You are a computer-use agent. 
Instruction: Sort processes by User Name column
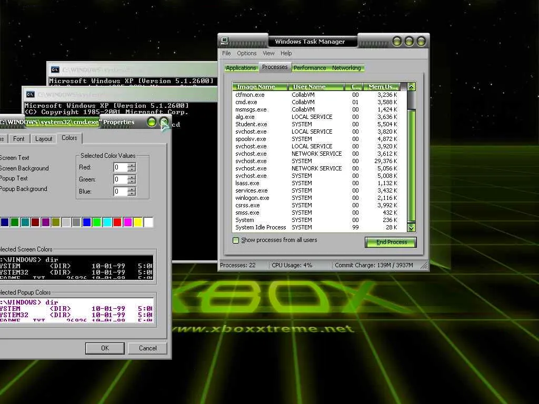[316, 87]
